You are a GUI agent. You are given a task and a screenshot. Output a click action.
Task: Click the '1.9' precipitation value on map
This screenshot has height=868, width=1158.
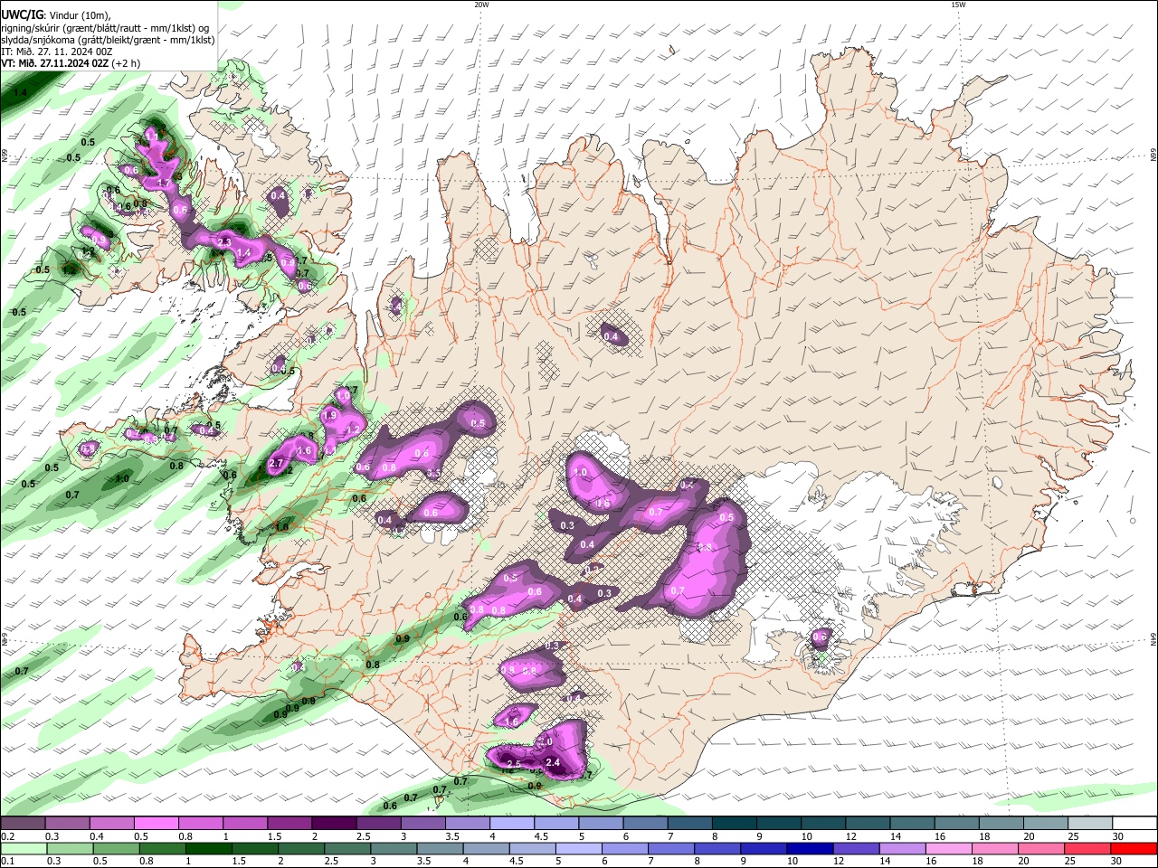[329, 415]
